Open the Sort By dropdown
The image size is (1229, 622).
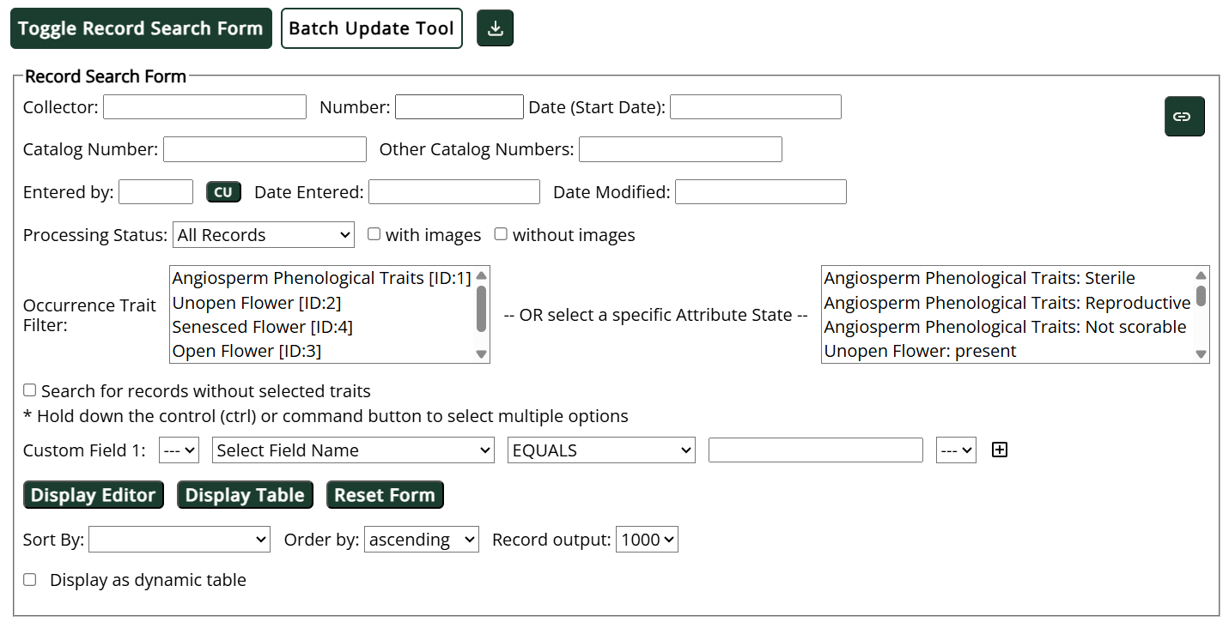179,540
